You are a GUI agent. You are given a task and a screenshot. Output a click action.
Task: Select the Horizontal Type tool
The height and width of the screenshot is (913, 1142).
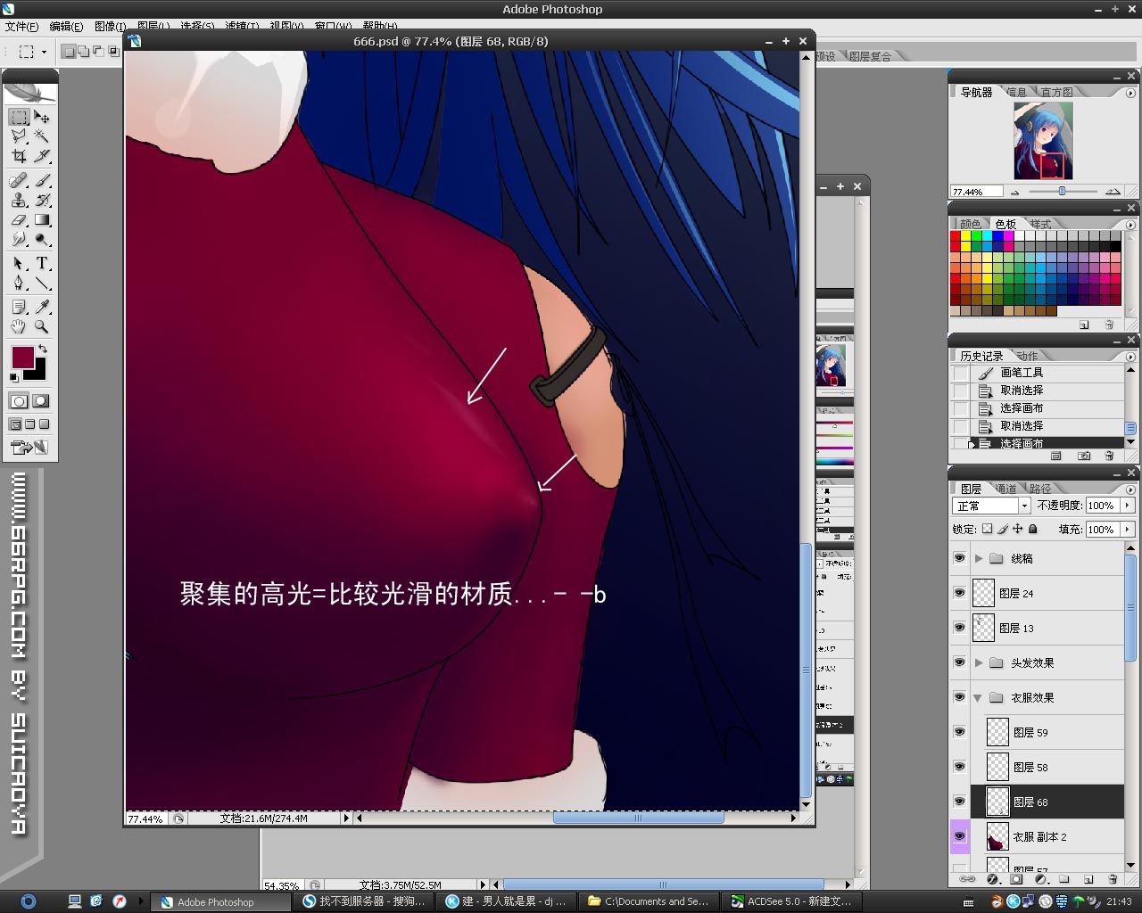[x=42, y=263]
